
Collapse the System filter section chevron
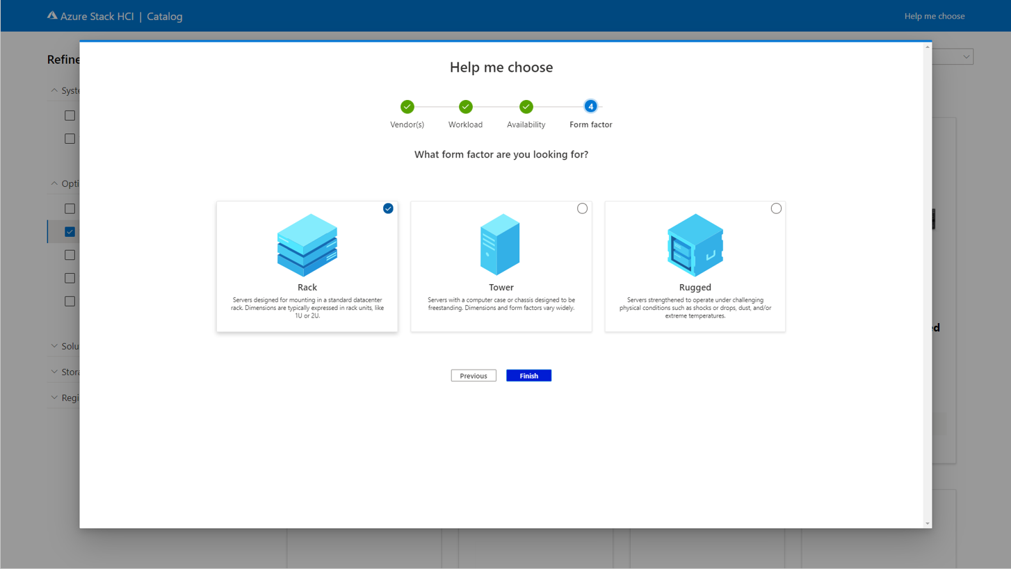54,90
